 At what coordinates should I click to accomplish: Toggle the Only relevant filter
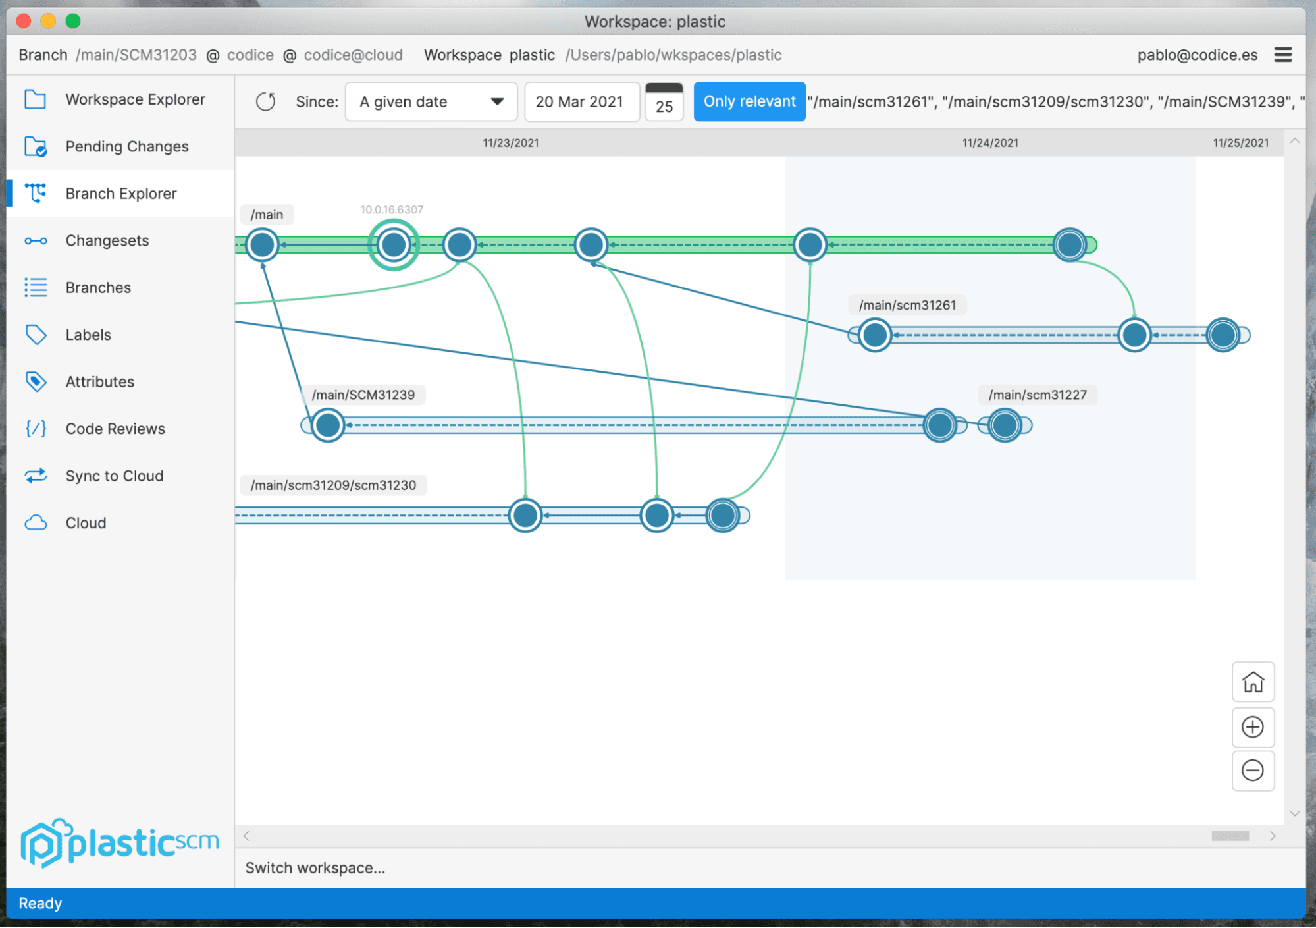pyautogui.click(x=749, y=101)
